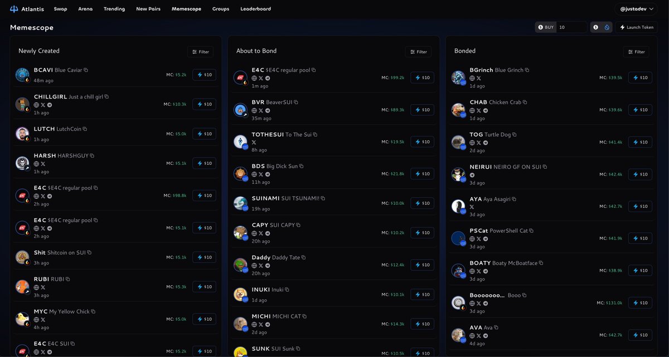Image resolution: width=669 pixels, height=357 pixels.
Task: Quick buy $10 of BVR BeaverSUI
Action: coord(422,110)
